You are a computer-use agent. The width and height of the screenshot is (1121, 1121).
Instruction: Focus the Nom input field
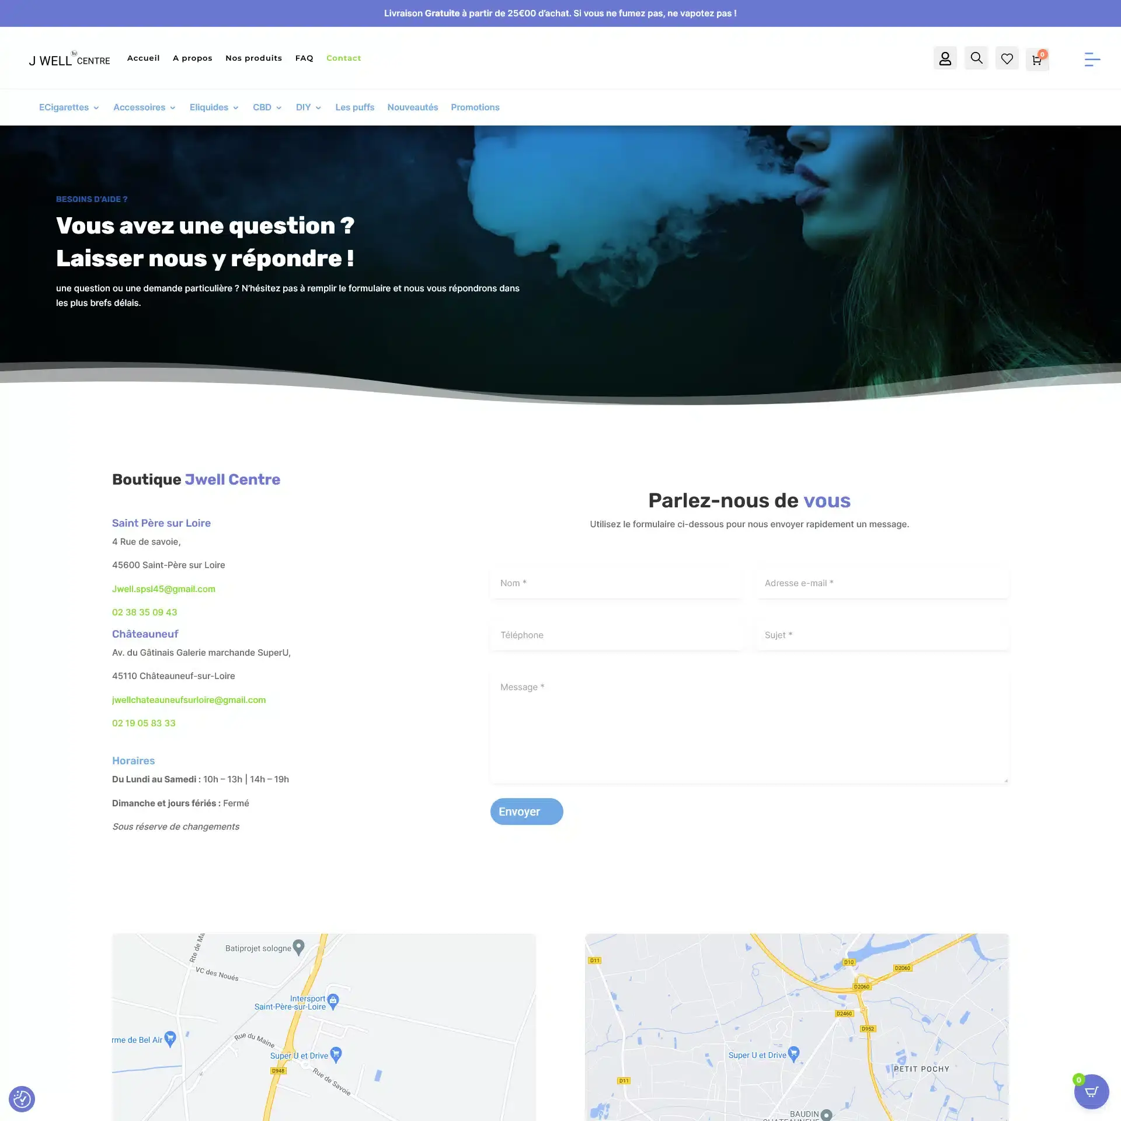tap(616, 583)
